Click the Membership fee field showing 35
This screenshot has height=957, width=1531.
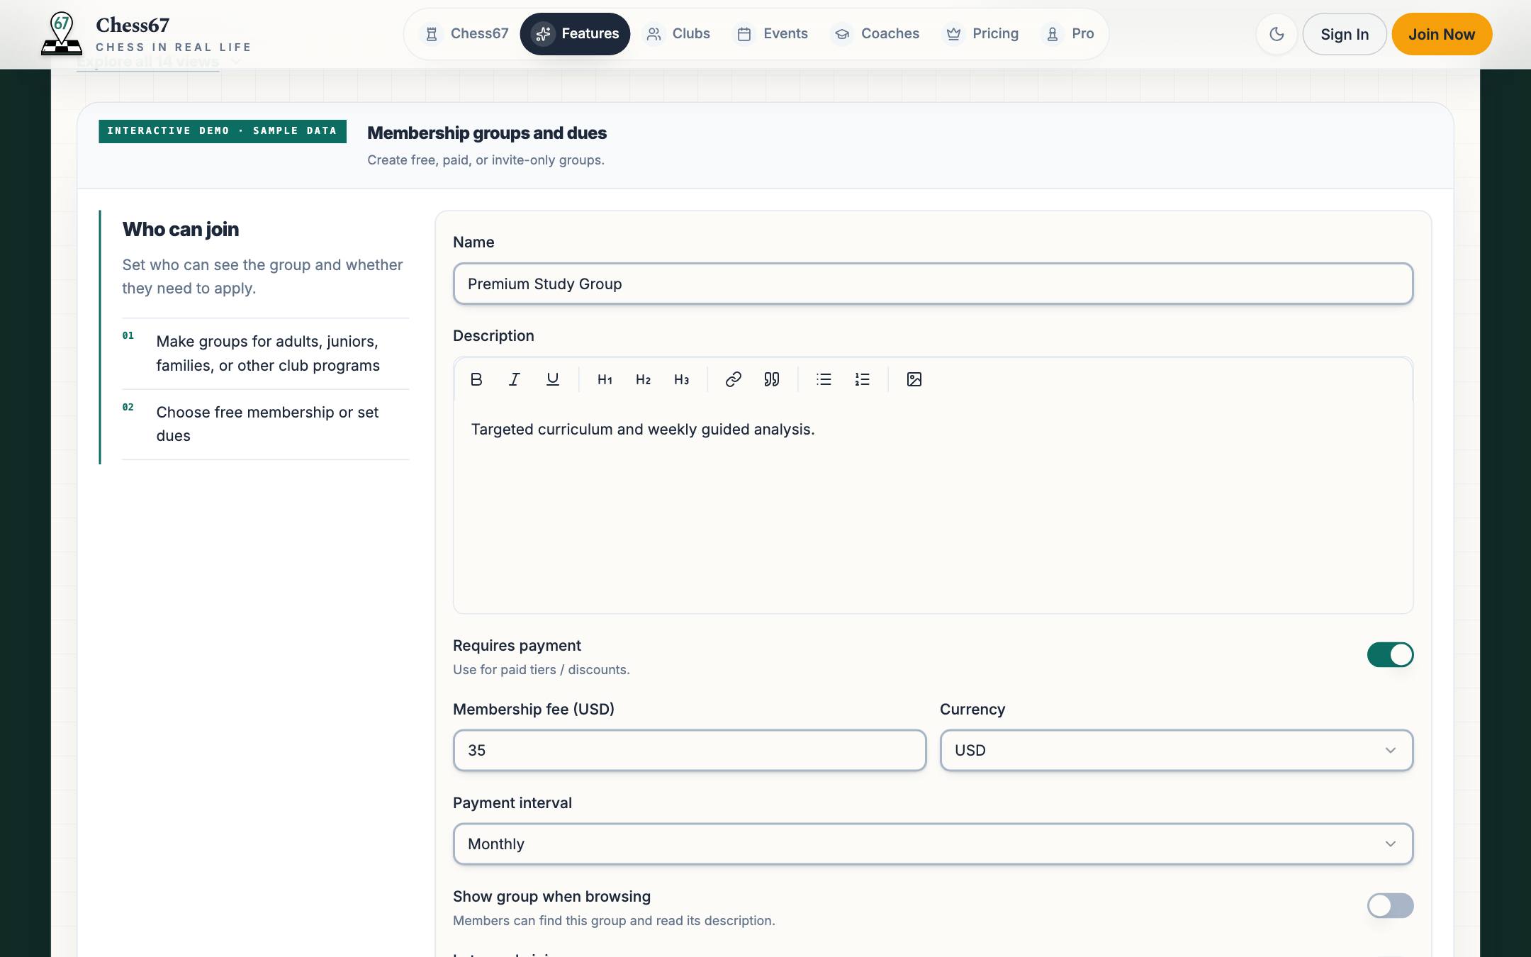click(x=690, y=750)
